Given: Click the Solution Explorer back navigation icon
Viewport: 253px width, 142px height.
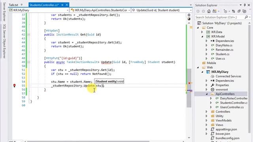Looking at the screenshot, I should tap(198, 11).
